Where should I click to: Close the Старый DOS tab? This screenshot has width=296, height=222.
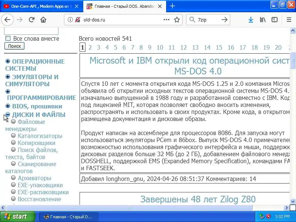[x=160, y=6]
